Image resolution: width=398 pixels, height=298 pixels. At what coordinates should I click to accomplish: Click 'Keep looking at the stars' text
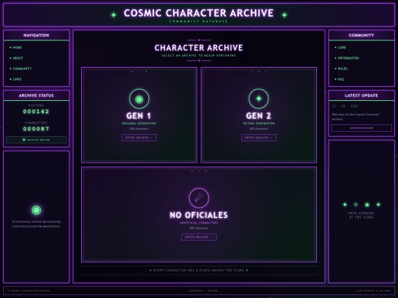tap(361, 215)
